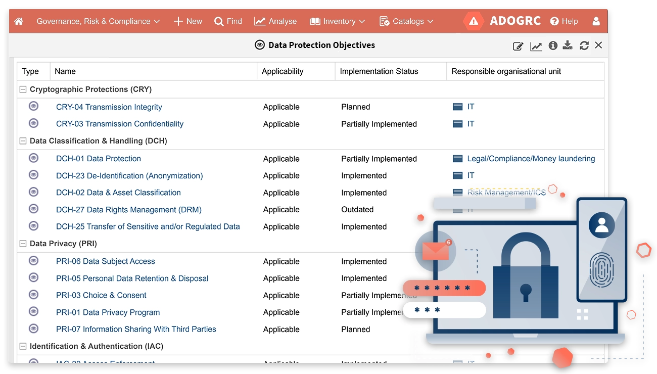Open PRI-01 Data Privacy Program link

[108, 312]
